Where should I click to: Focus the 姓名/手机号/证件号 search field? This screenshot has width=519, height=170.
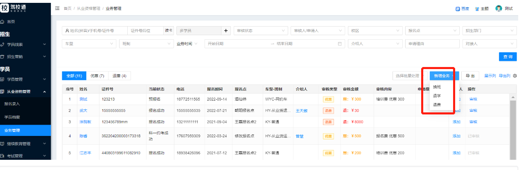click(94, 31)
